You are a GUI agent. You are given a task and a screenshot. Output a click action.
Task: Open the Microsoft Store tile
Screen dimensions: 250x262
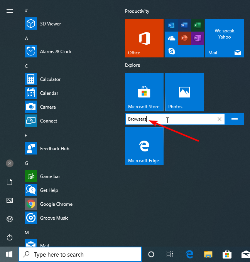(x=144, y=92)
